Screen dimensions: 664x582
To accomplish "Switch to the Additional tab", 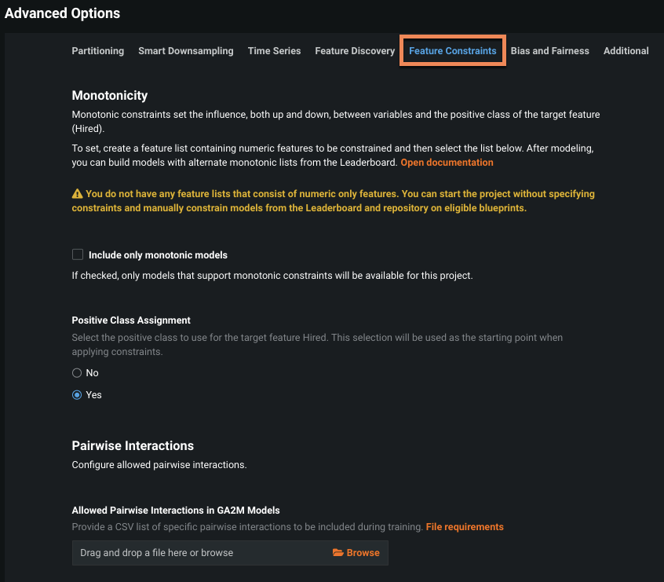I will (626, 51).
